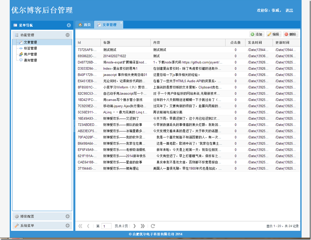Collapse the 功能管理 section
Image resolution: width=311 pixels, height=240 pixels.
[x=67, y=35]
